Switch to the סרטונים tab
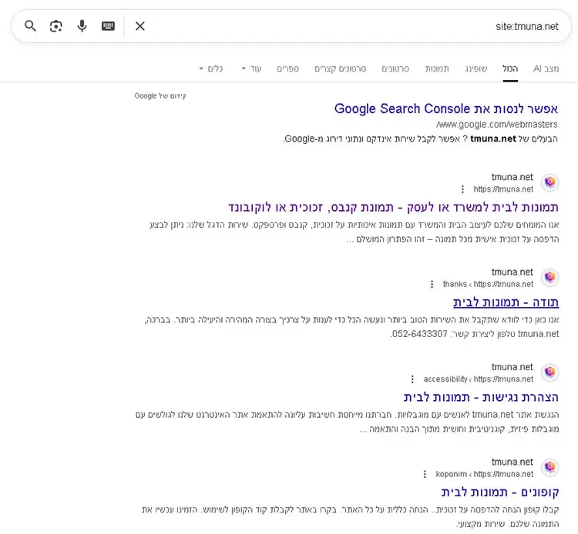578x534 pixels. (395, 68)
